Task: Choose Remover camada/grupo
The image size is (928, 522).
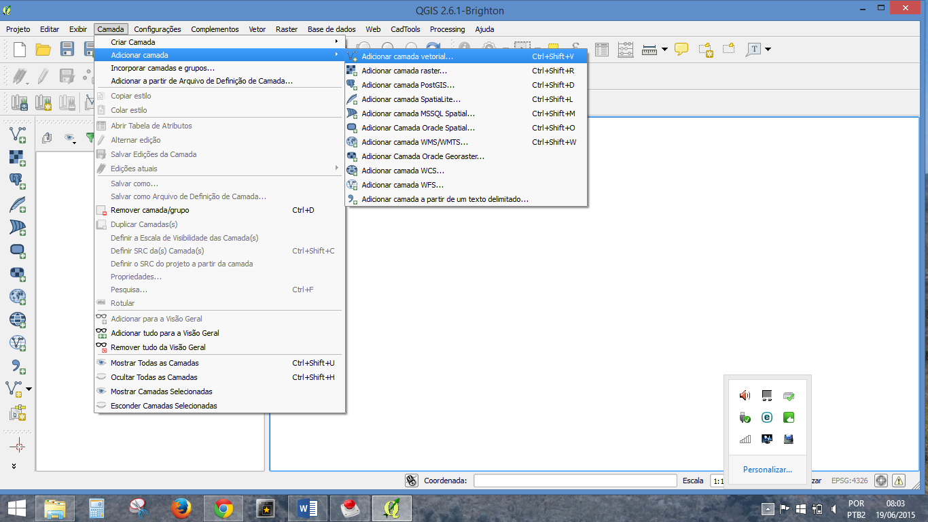Action: point(219,210)
